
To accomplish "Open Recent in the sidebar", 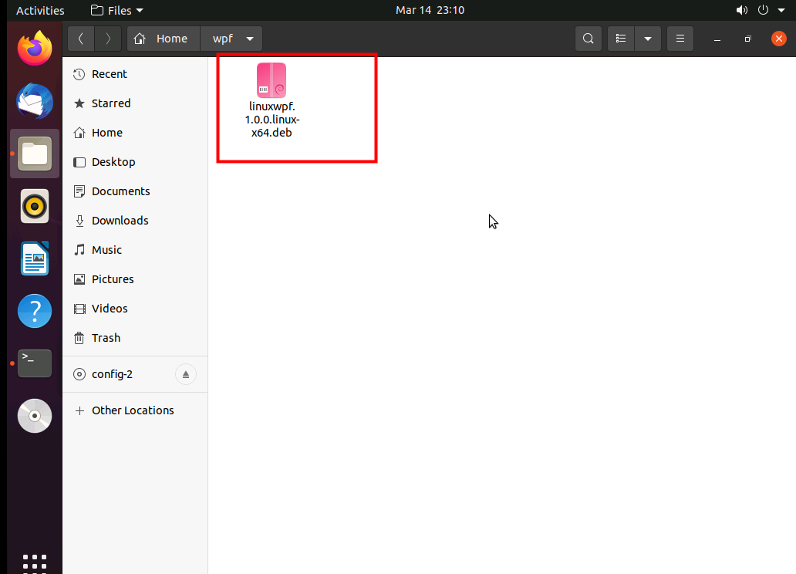I will pos(135,74).
